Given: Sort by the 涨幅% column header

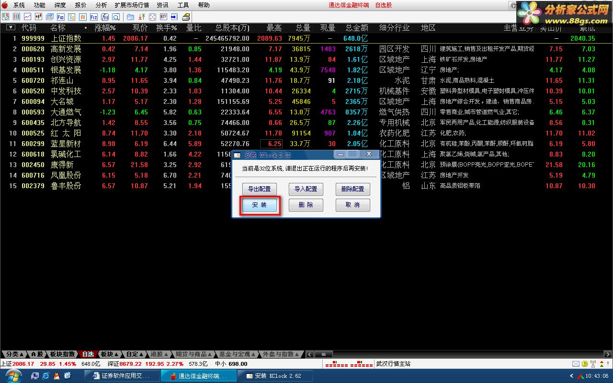Looking at the screenshot, I should point(105,28).
